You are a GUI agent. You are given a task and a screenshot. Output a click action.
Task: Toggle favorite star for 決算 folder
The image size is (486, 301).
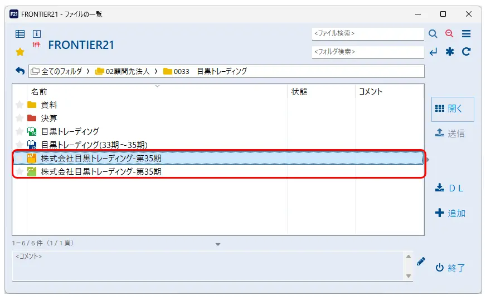click(20, 118)
